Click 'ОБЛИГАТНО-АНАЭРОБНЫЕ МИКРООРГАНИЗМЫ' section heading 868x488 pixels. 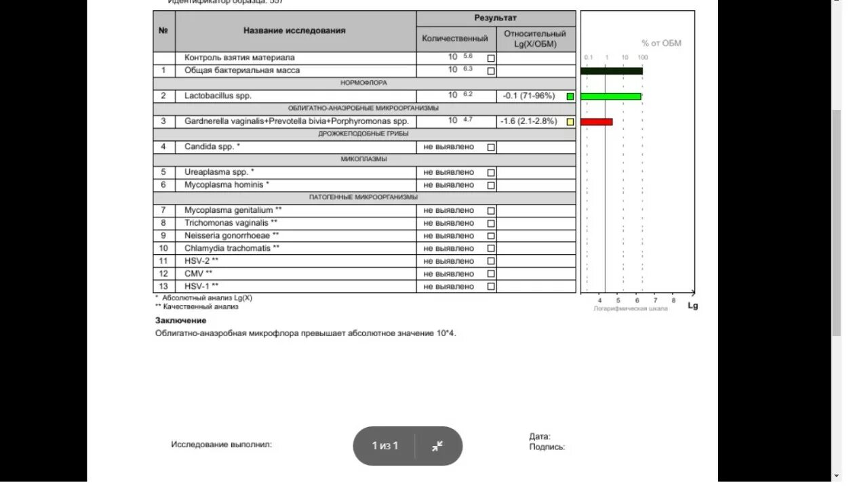[363, 108]
